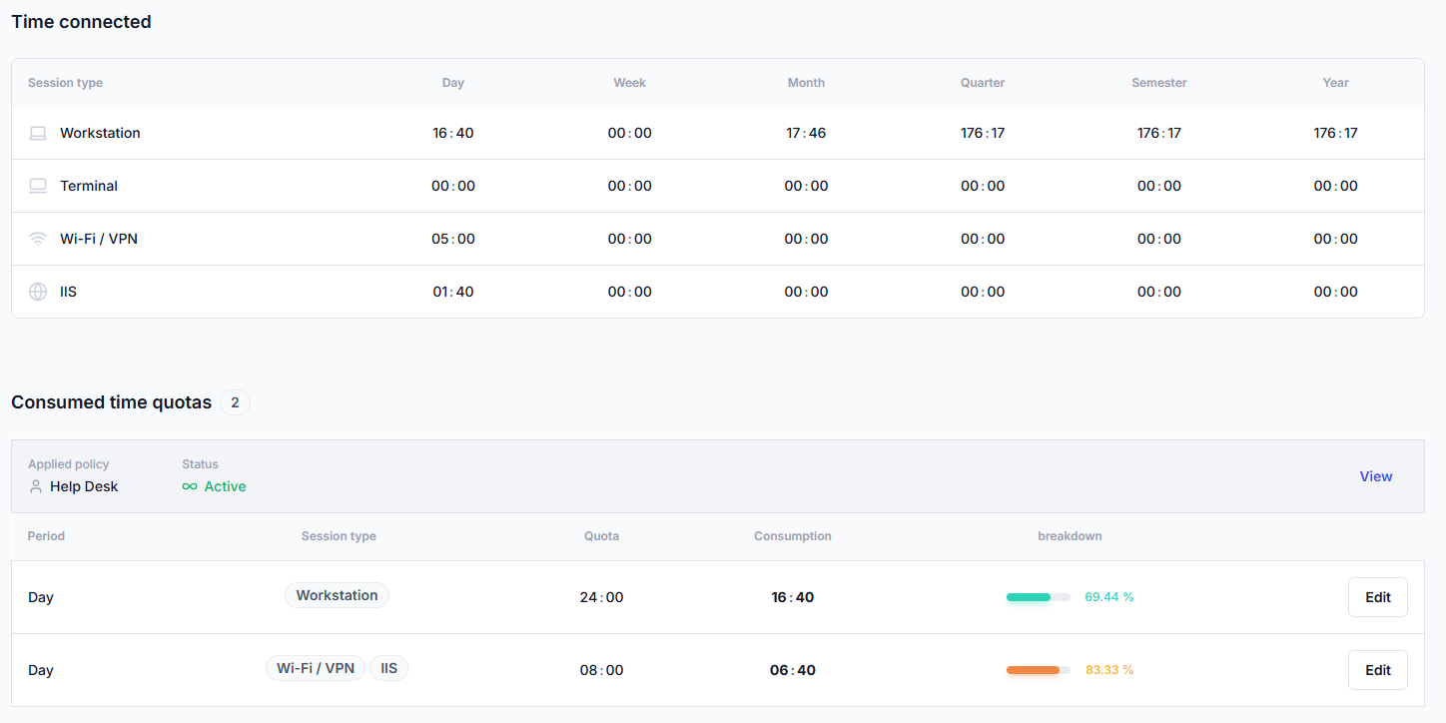Edit the Workstation day quota
This screenshot has height=723, width=1446.
click(x=1377, y=597)
